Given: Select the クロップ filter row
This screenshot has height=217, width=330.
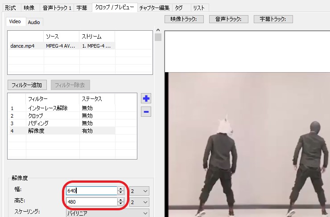Looking at the screenshot, I should [36, 115].
